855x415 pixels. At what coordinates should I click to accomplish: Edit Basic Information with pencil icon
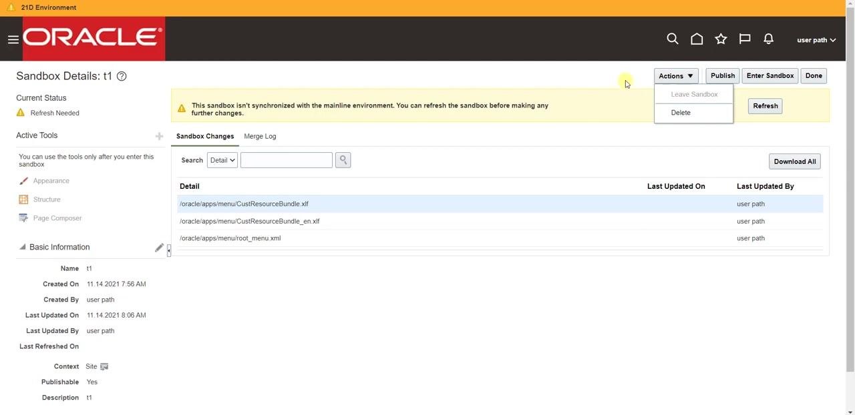click(x=159, y=248)
